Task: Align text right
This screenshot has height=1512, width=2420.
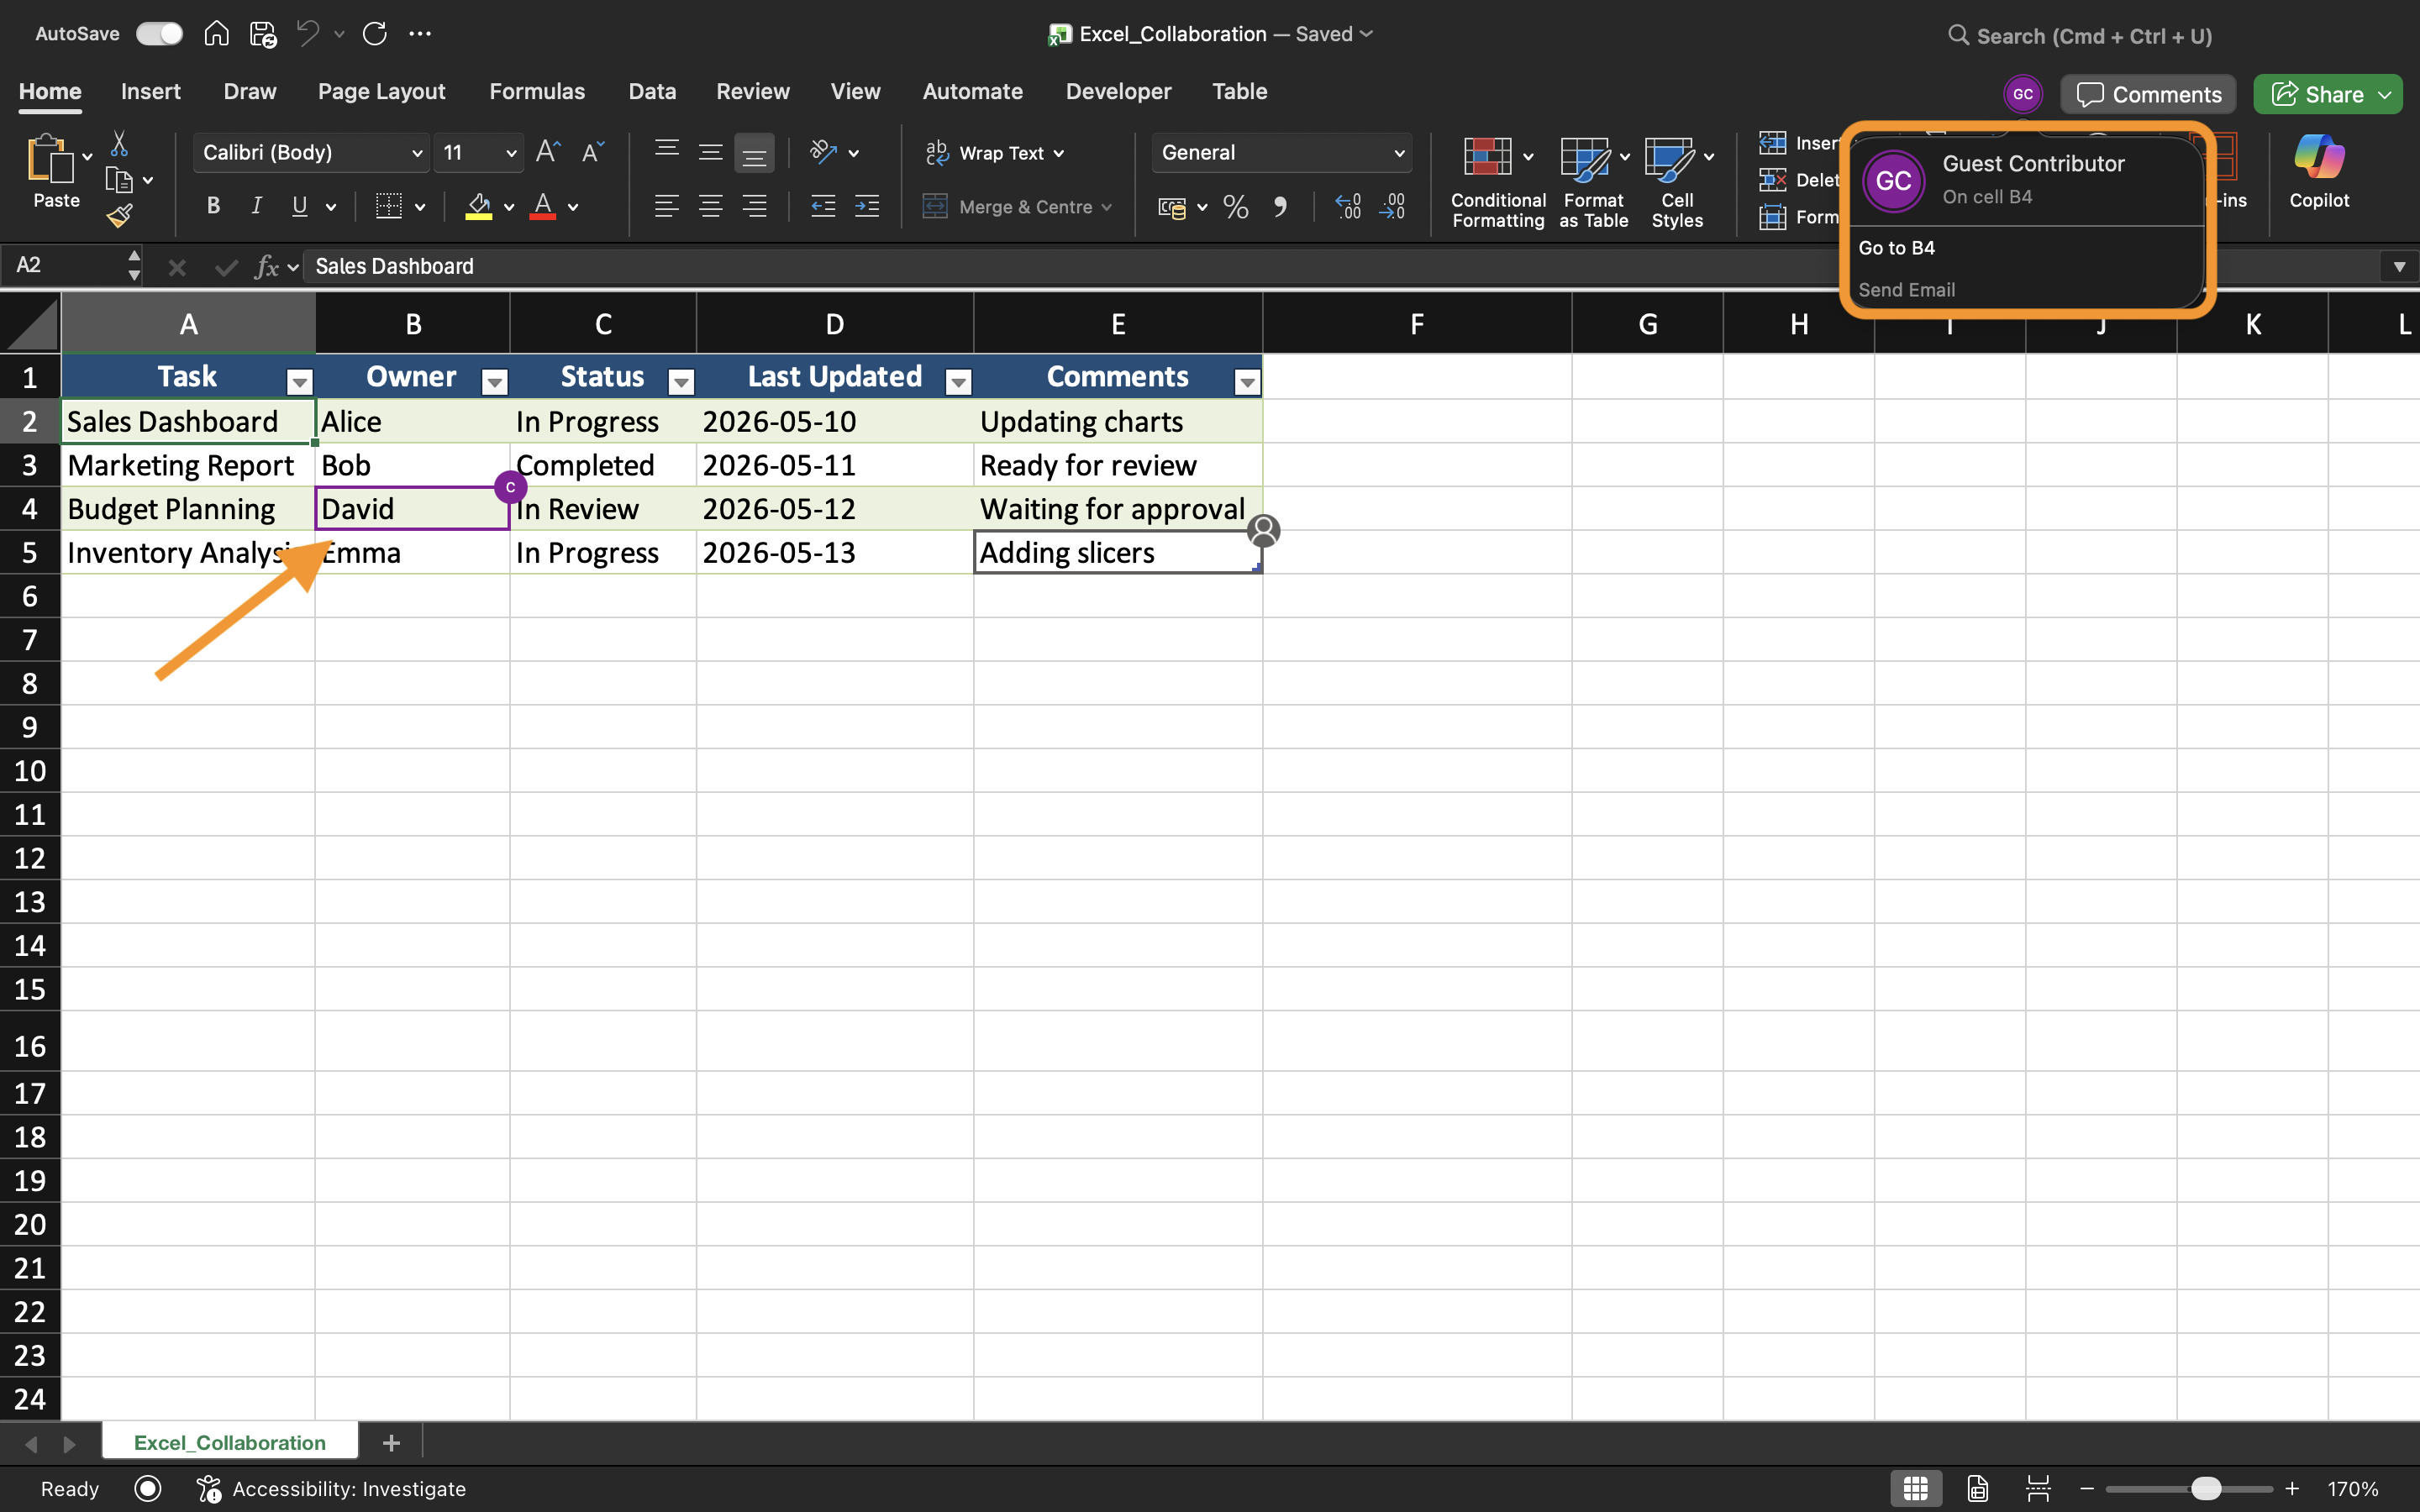Action: pos(754,206)
